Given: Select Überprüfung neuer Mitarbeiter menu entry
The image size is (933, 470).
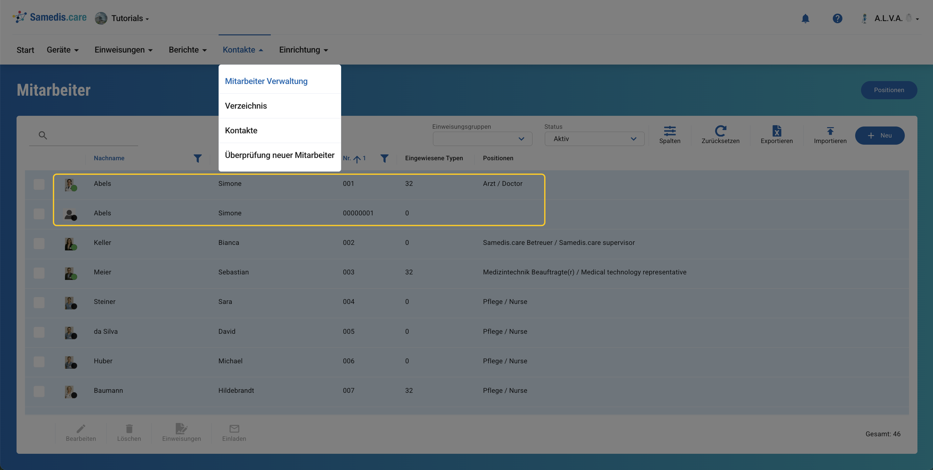Looking at the screenshot, I should (x=279, y=155).
